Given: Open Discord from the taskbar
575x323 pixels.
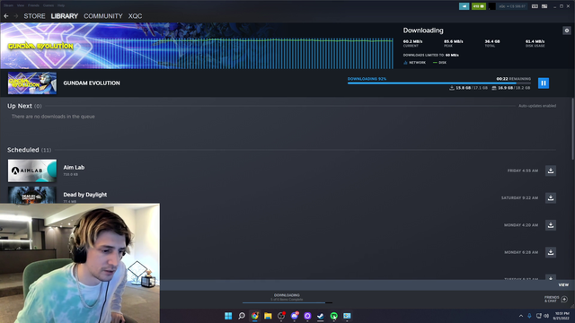Looking at the screenshot, I should pyautogui.click(x=295, y=316).
